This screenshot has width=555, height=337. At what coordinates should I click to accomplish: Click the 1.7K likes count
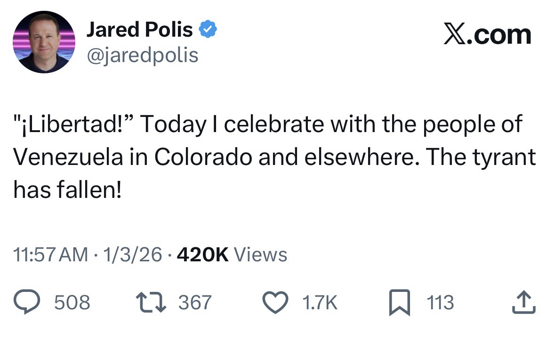coord(319,302)
